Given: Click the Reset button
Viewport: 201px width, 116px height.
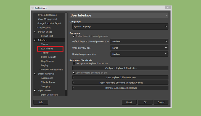Looking at the screenshot, I should coord(129,102).
